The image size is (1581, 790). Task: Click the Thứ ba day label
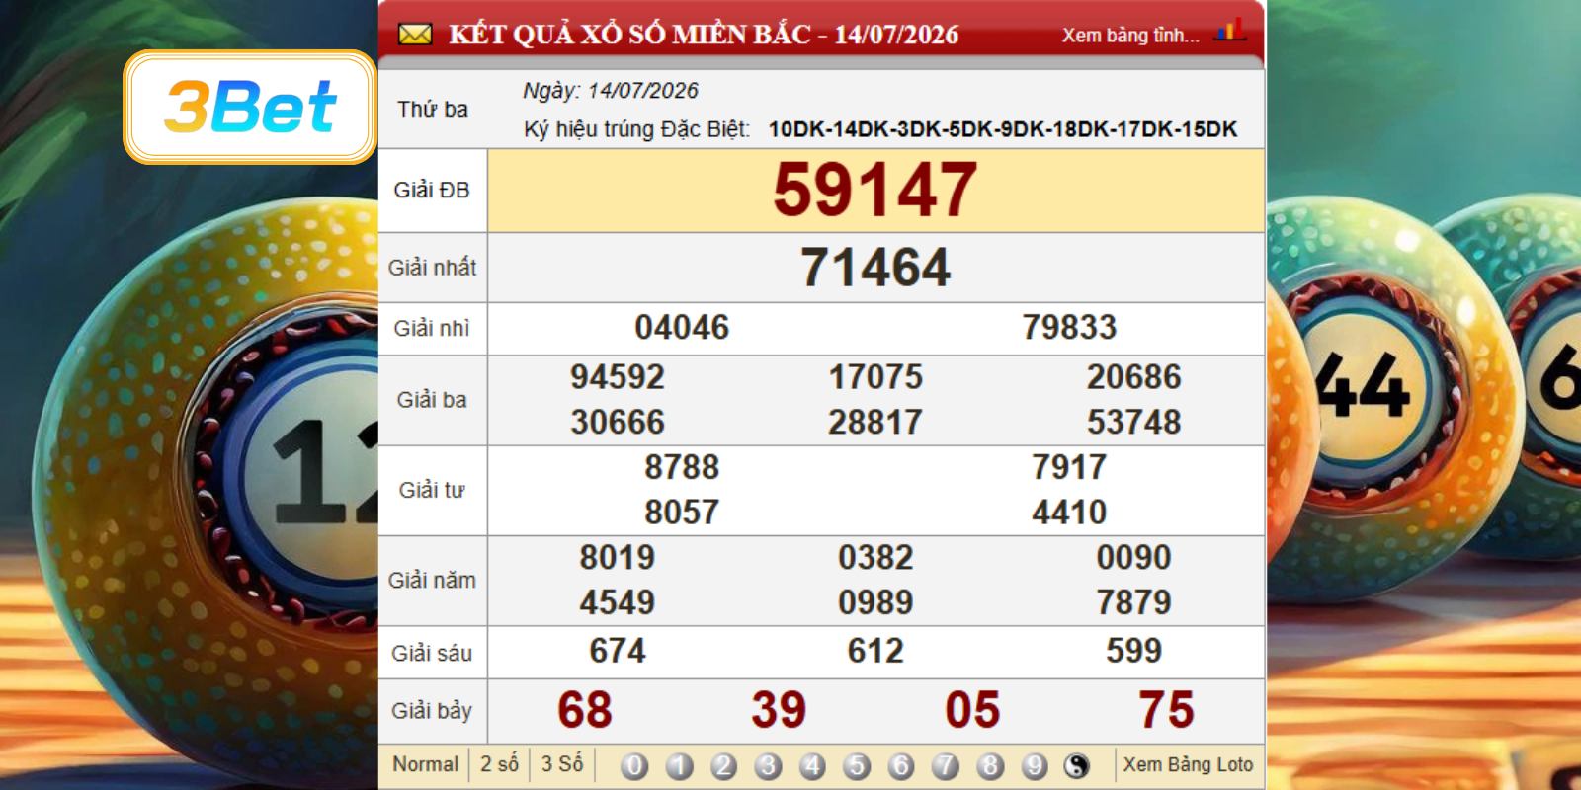click(x=433, y=110)
